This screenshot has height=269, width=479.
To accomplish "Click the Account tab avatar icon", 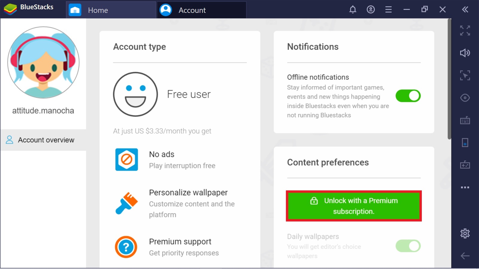I will [x=166, y=10].
